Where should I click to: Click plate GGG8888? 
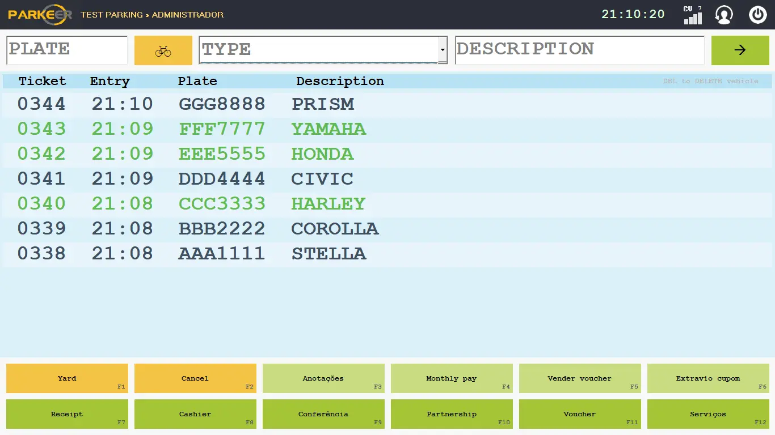click(x=222, y=104)
